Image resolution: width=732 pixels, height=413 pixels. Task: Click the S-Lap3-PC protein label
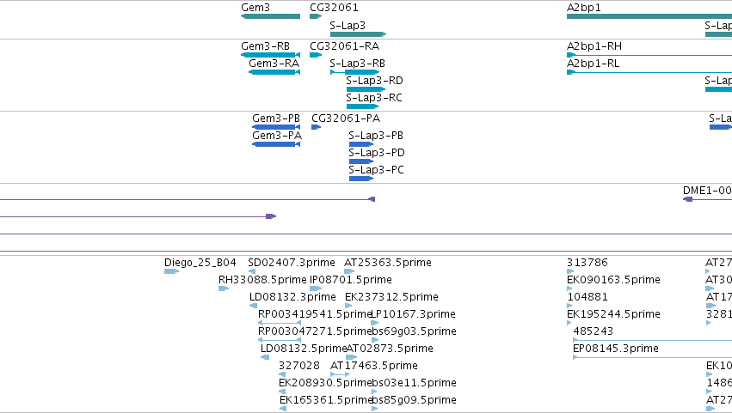pyautogui.click(x=376, y=170)
